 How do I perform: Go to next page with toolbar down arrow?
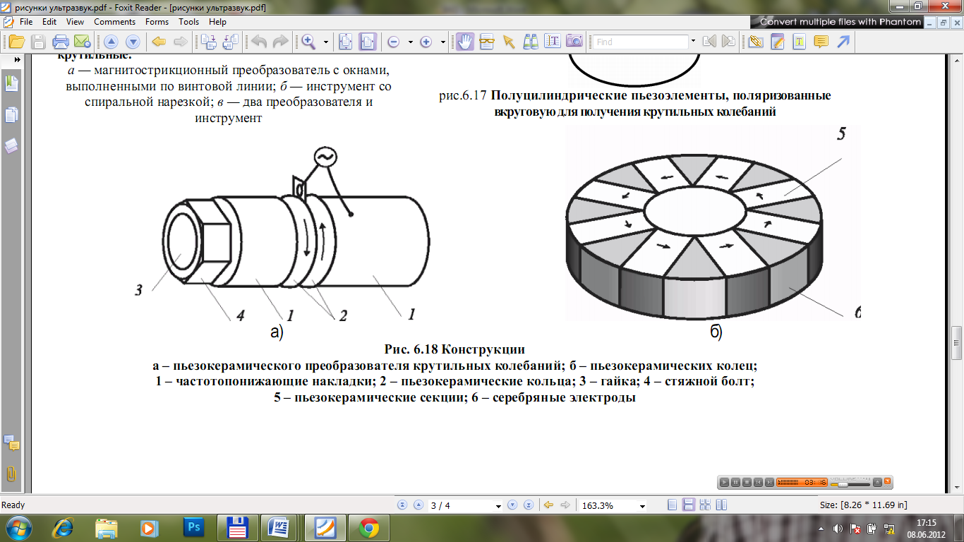point(132,42)
